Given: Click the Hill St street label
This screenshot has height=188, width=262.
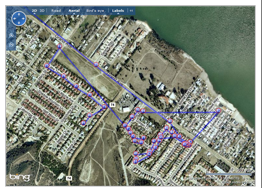Looking at the screenshot, I should point(33,40).
